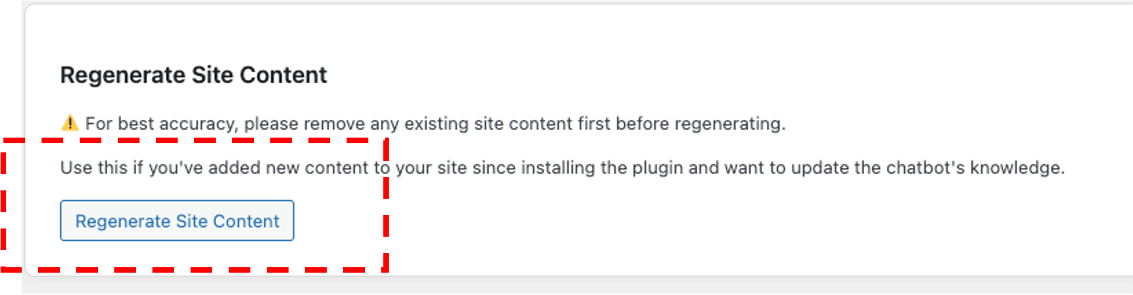Click the 'Use this if you've added' description
Viewport: 1133px width, 295px height.
tap(563, 168)
